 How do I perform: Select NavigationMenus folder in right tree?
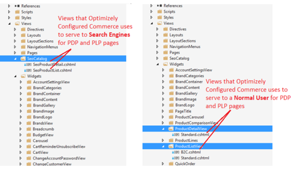click(185, 47)
